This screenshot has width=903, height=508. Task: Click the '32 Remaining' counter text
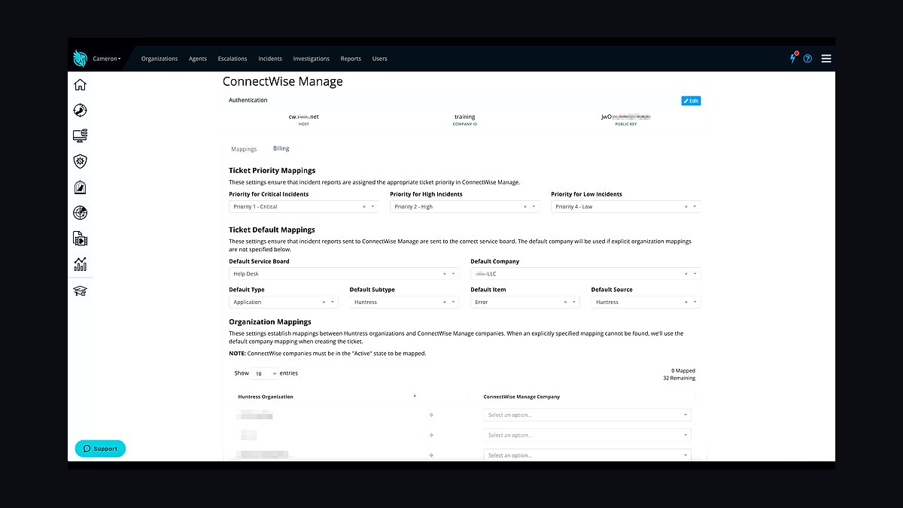(680, 378)
